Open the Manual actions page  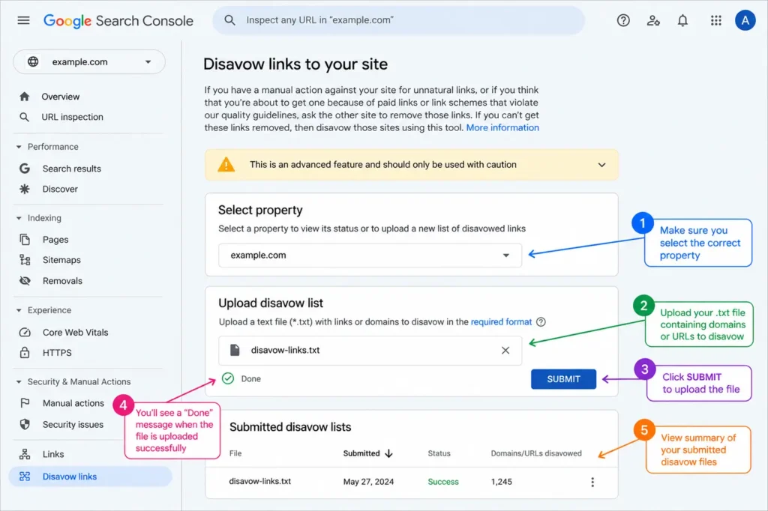coord(73,403)
